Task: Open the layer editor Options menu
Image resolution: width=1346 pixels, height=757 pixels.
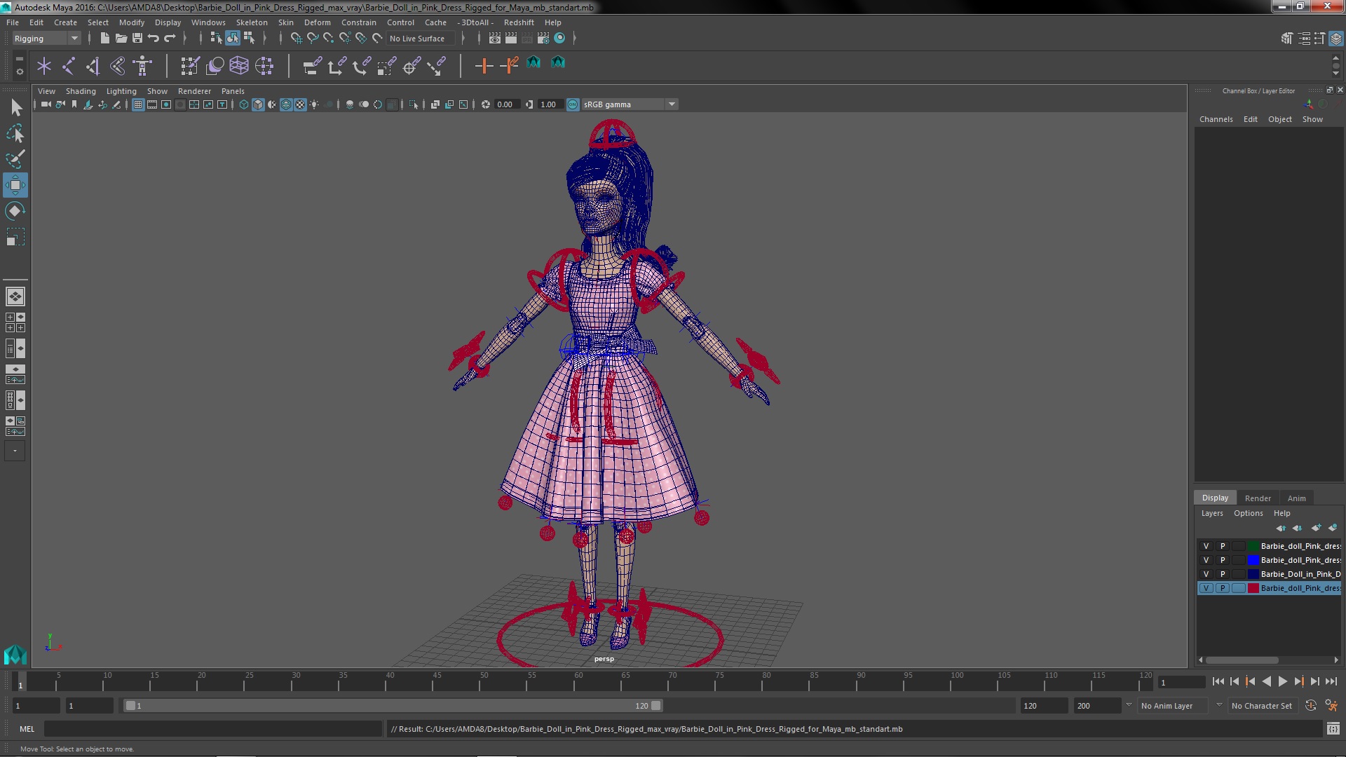Action: [1248, 513]
